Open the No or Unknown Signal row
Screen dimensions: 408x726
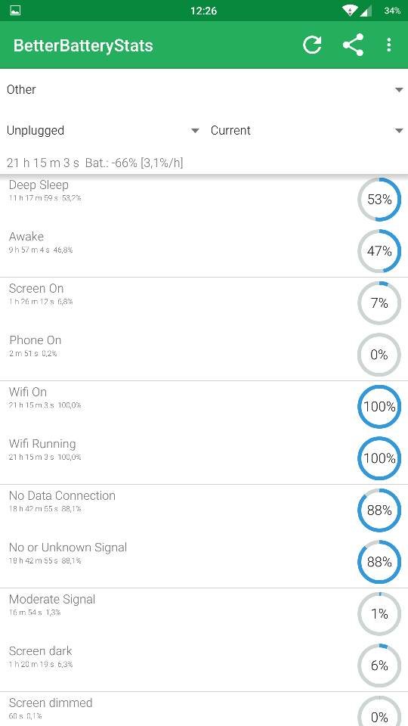[x=204, y=563]
